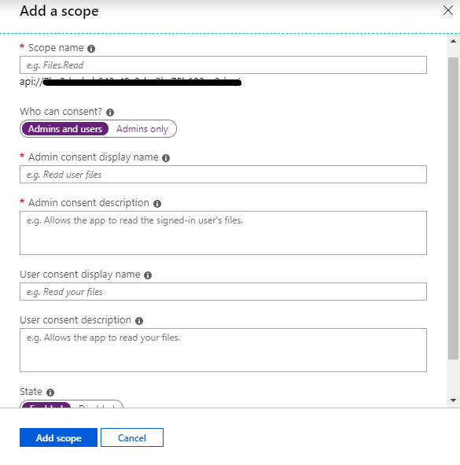Focus the User consent display name field
The width and height of the screenshot is (460, 465).
[x=223, y=292]
